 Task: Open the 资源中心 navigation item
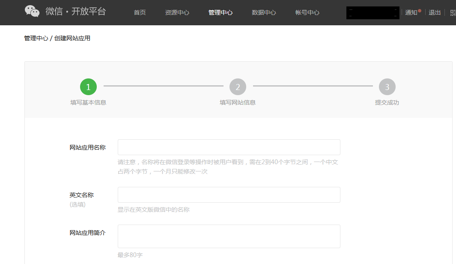tap(177, 12)
